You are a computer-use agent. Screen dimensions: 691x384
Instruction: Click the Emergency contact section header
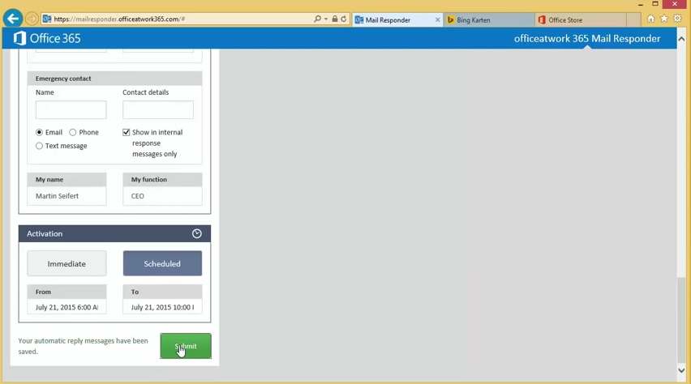(114, 79)
